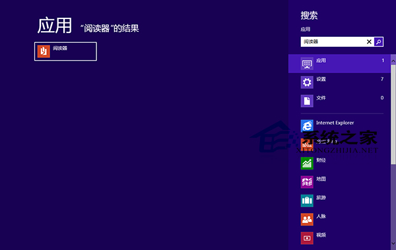Search within the 地图 maps app
This screenshot has height=250, width=396.
point(339,182)
